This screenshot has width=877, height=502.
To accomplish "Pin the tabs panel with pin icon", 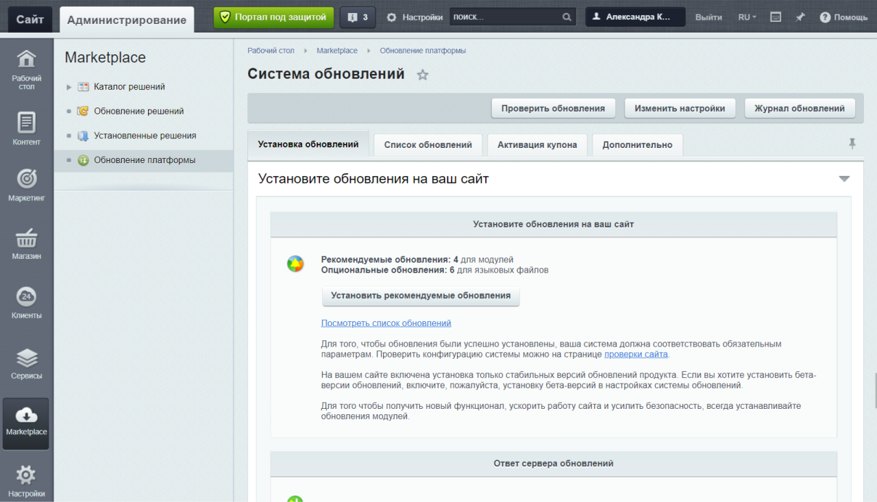I will pos(852,143).
